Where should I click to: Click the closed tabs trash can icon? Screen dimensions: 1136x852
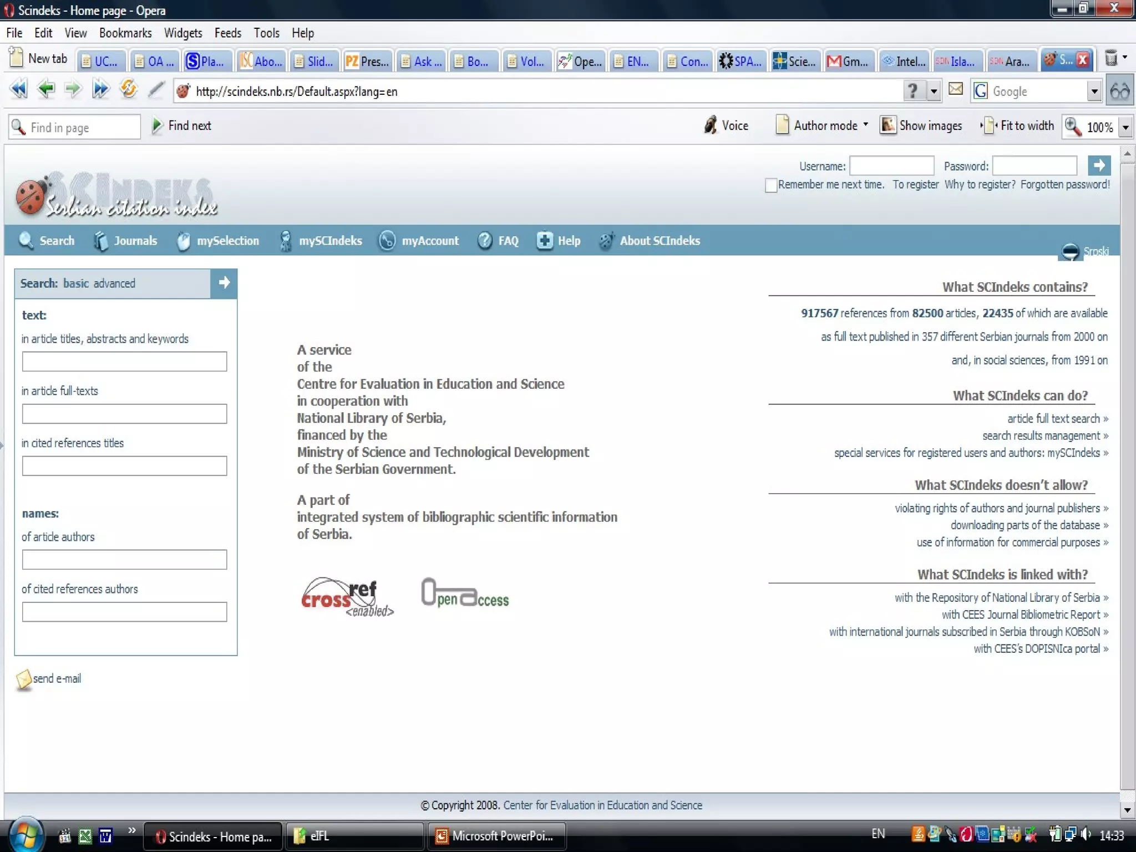[1111, 58]
